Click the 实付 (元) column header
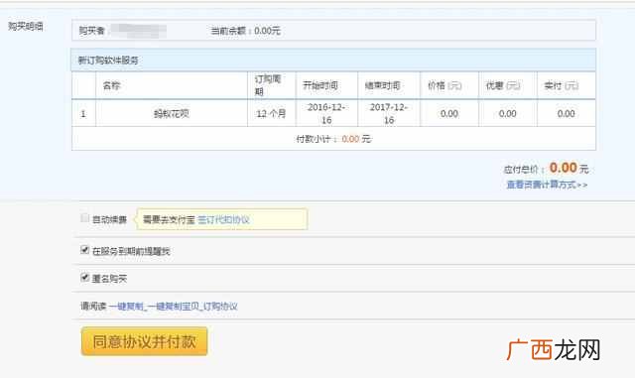Image resolution: width=635 pixels, height=378 pixels. (x=566, y=85)
